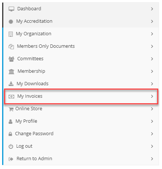
Task: Select Members Only Documents menu entry
Action: click(81, 46)
